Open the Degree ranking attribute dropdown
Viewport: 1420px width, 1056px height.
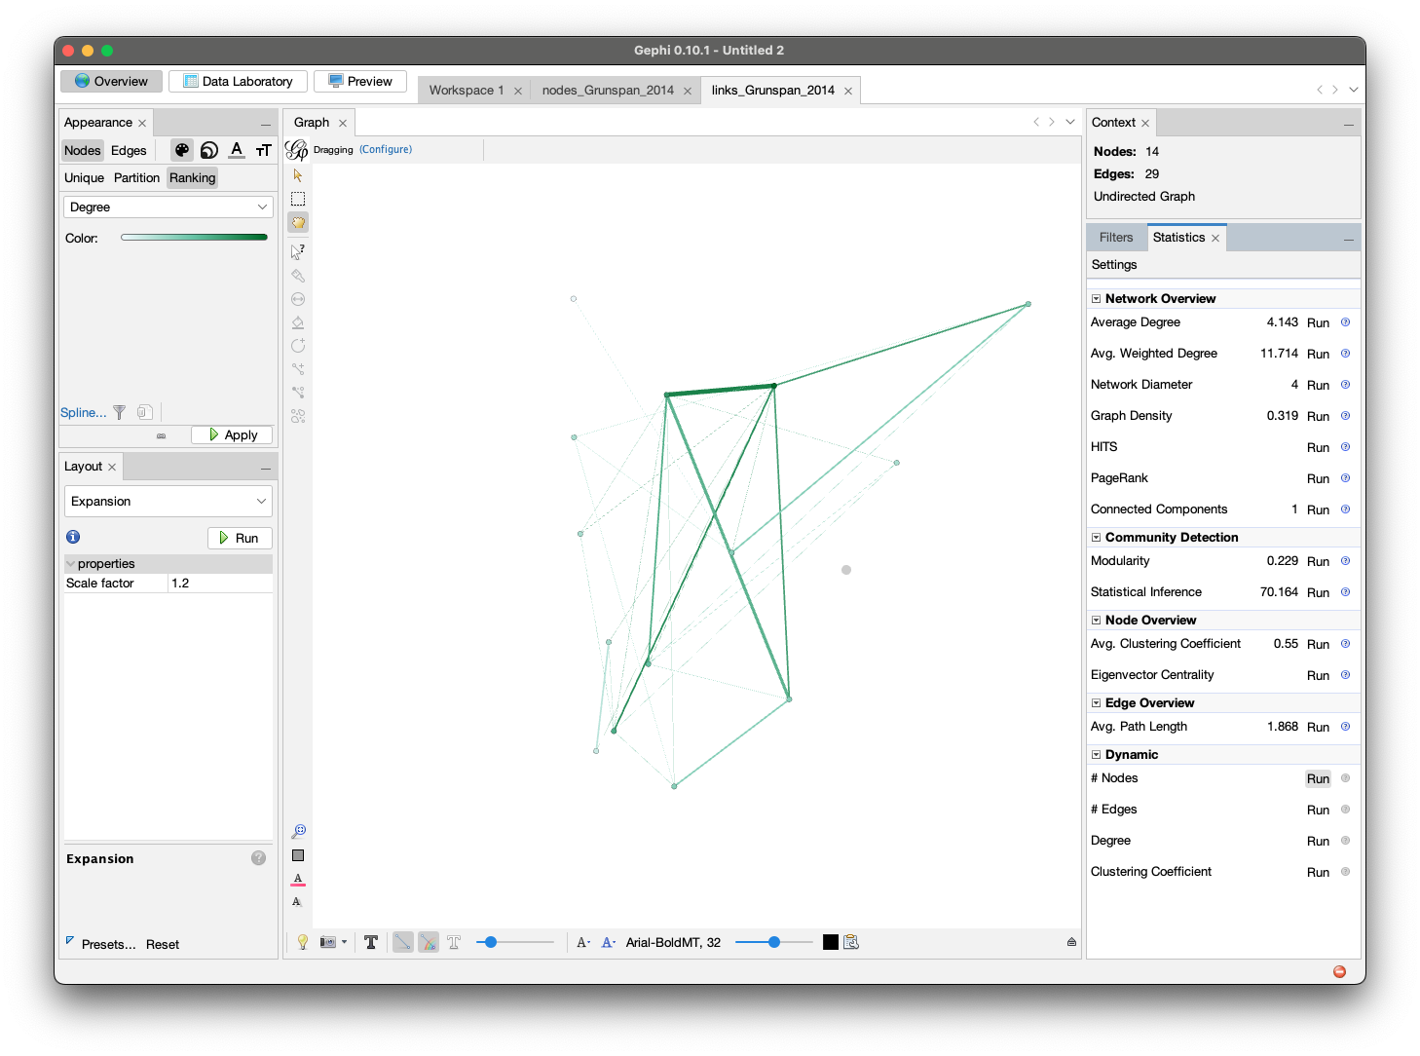(168, 207)
